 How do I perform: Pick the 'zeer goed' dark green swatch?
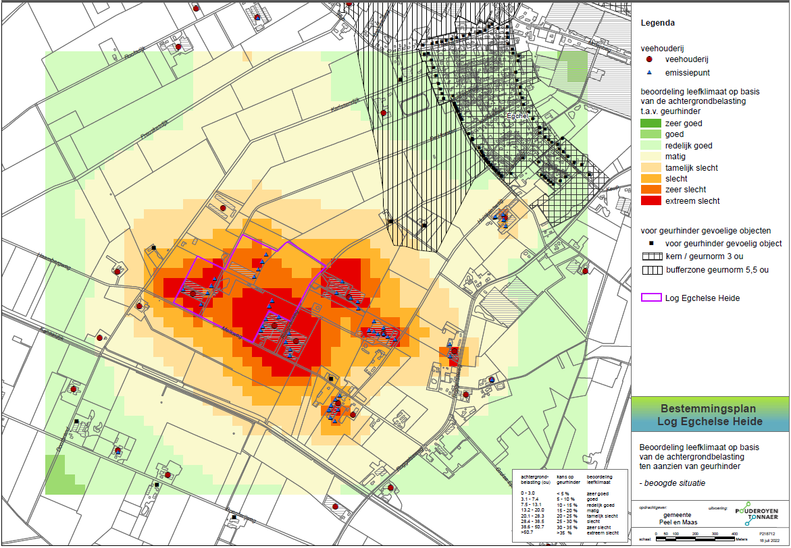[x=650, y=124]
